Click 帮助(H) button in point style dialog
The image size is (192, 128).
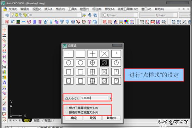click(112, 118)
